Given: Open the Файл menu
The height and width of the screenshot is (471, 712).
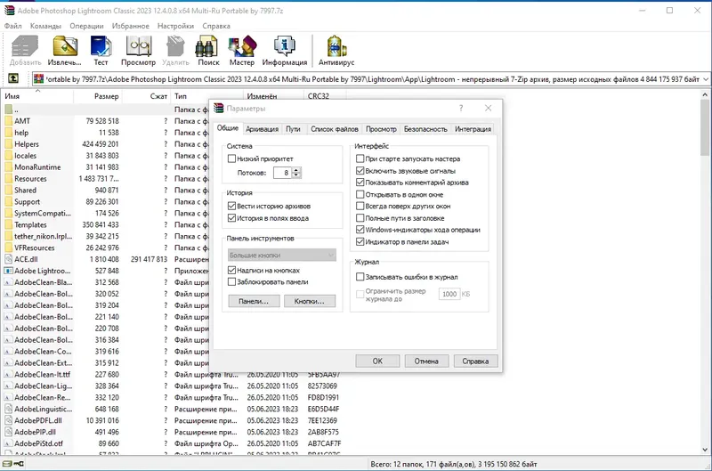Looking at the screenshot, I should (x=12, y=26).
